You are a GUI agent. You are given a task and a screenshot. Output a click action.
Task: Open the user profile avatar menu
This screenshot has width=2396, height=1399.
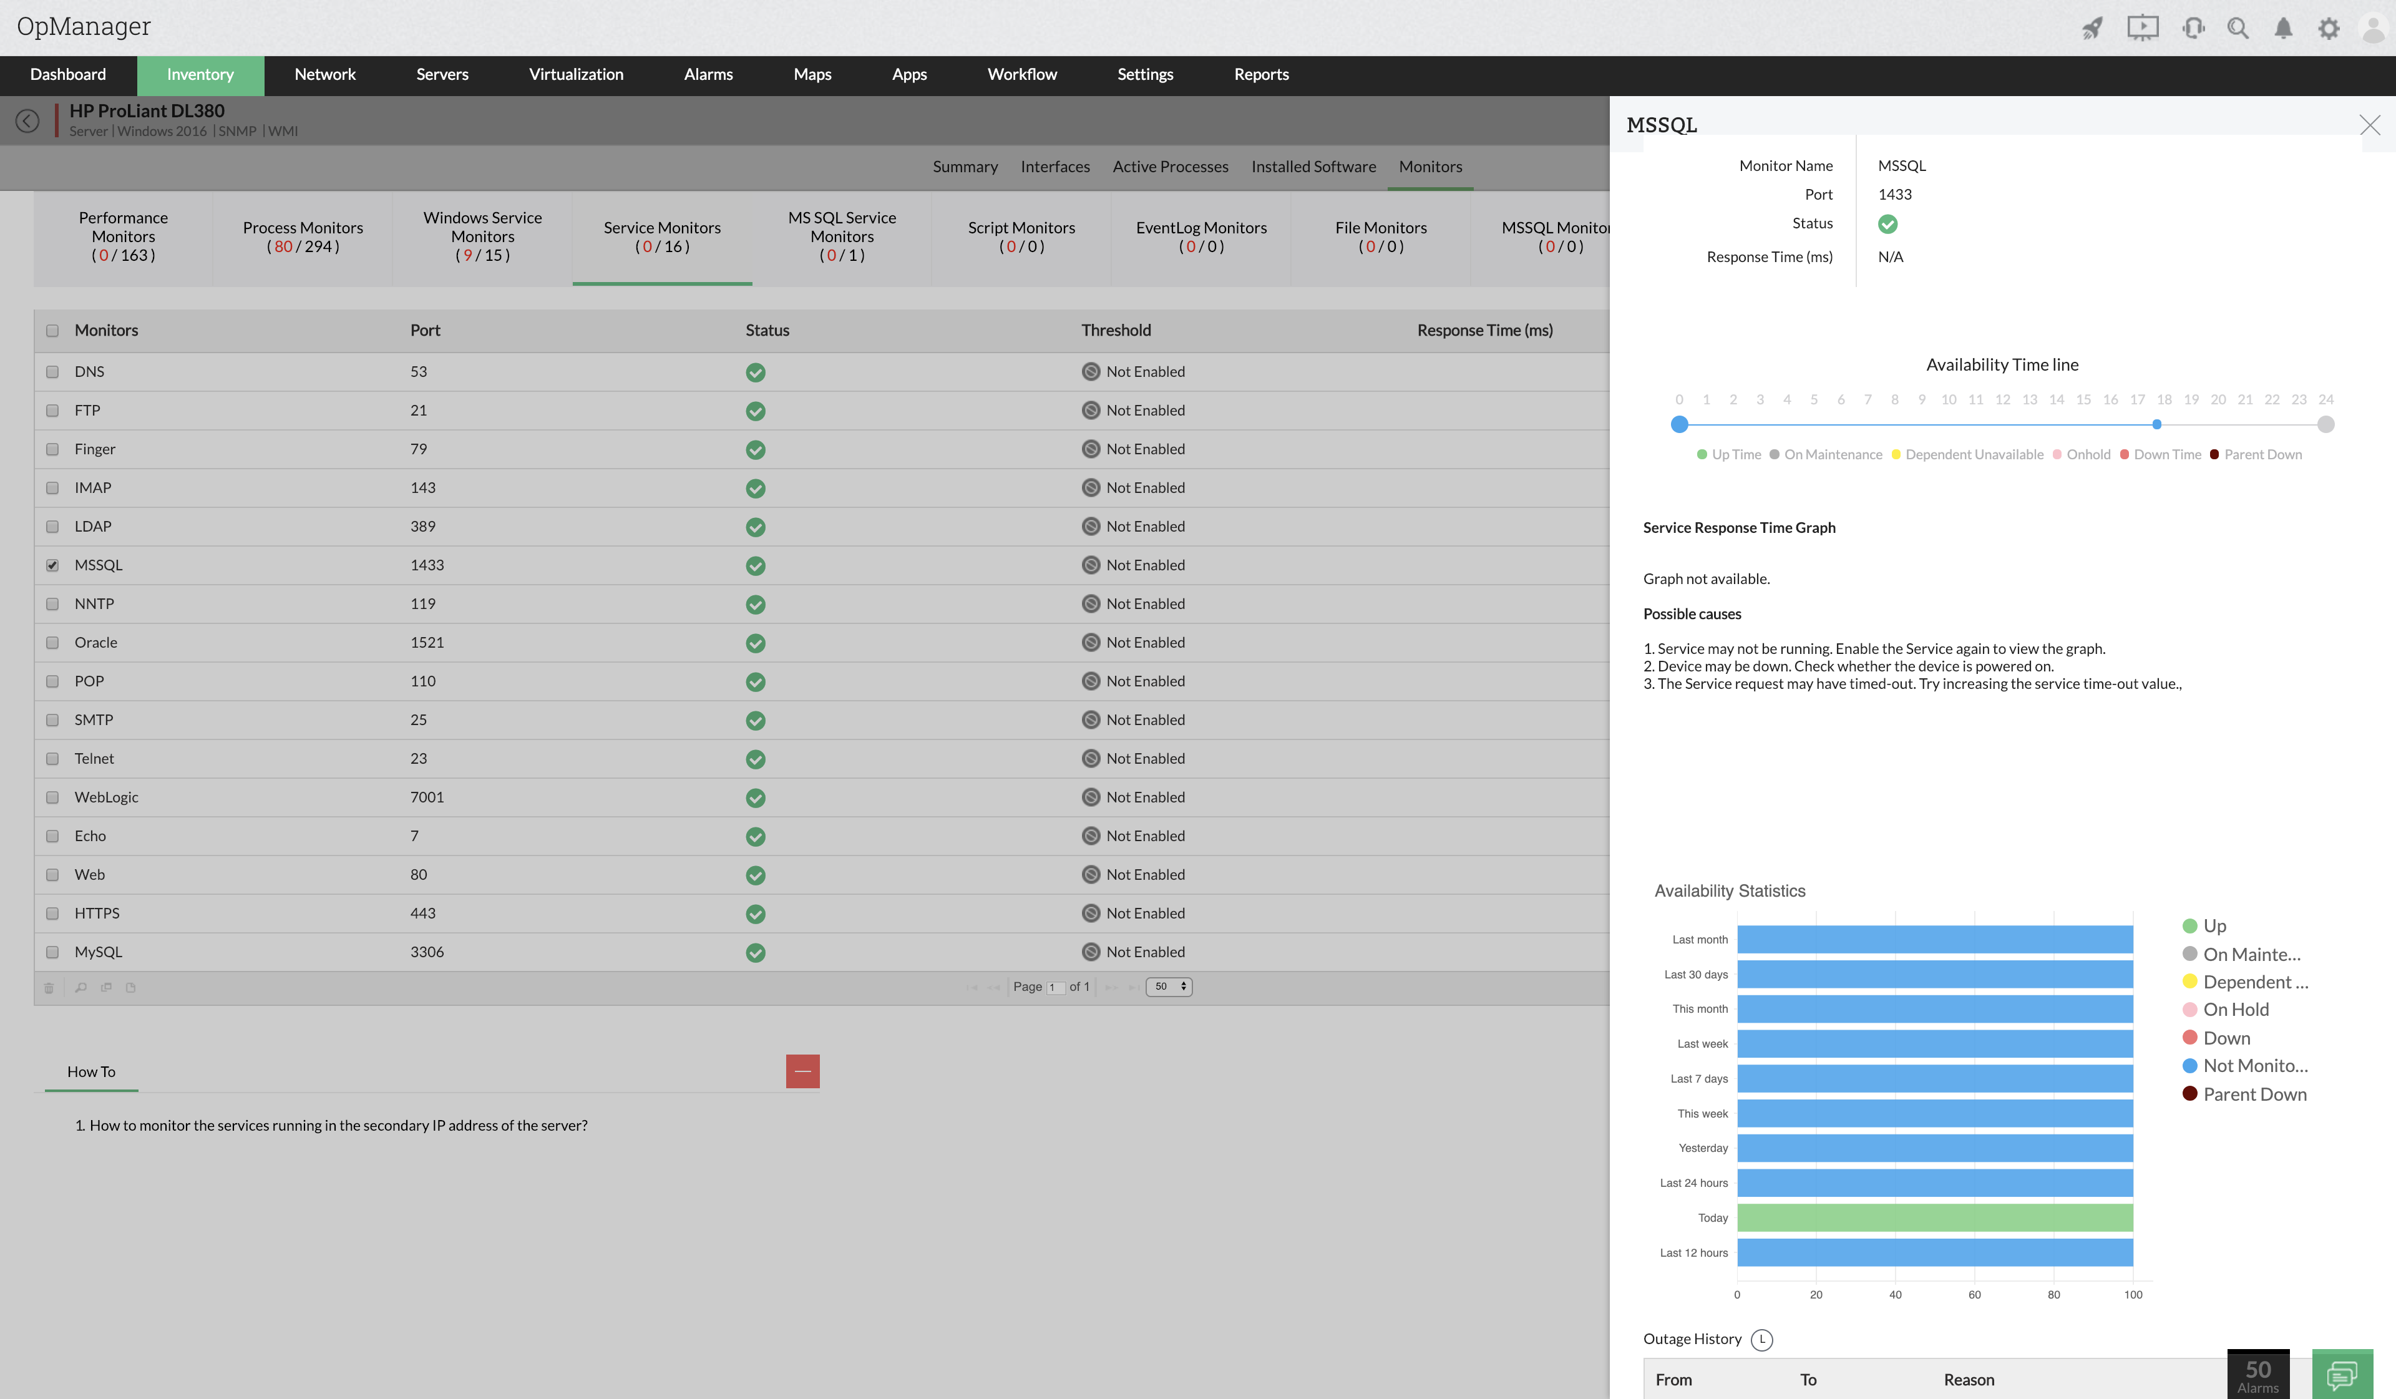pos(2374,29)
